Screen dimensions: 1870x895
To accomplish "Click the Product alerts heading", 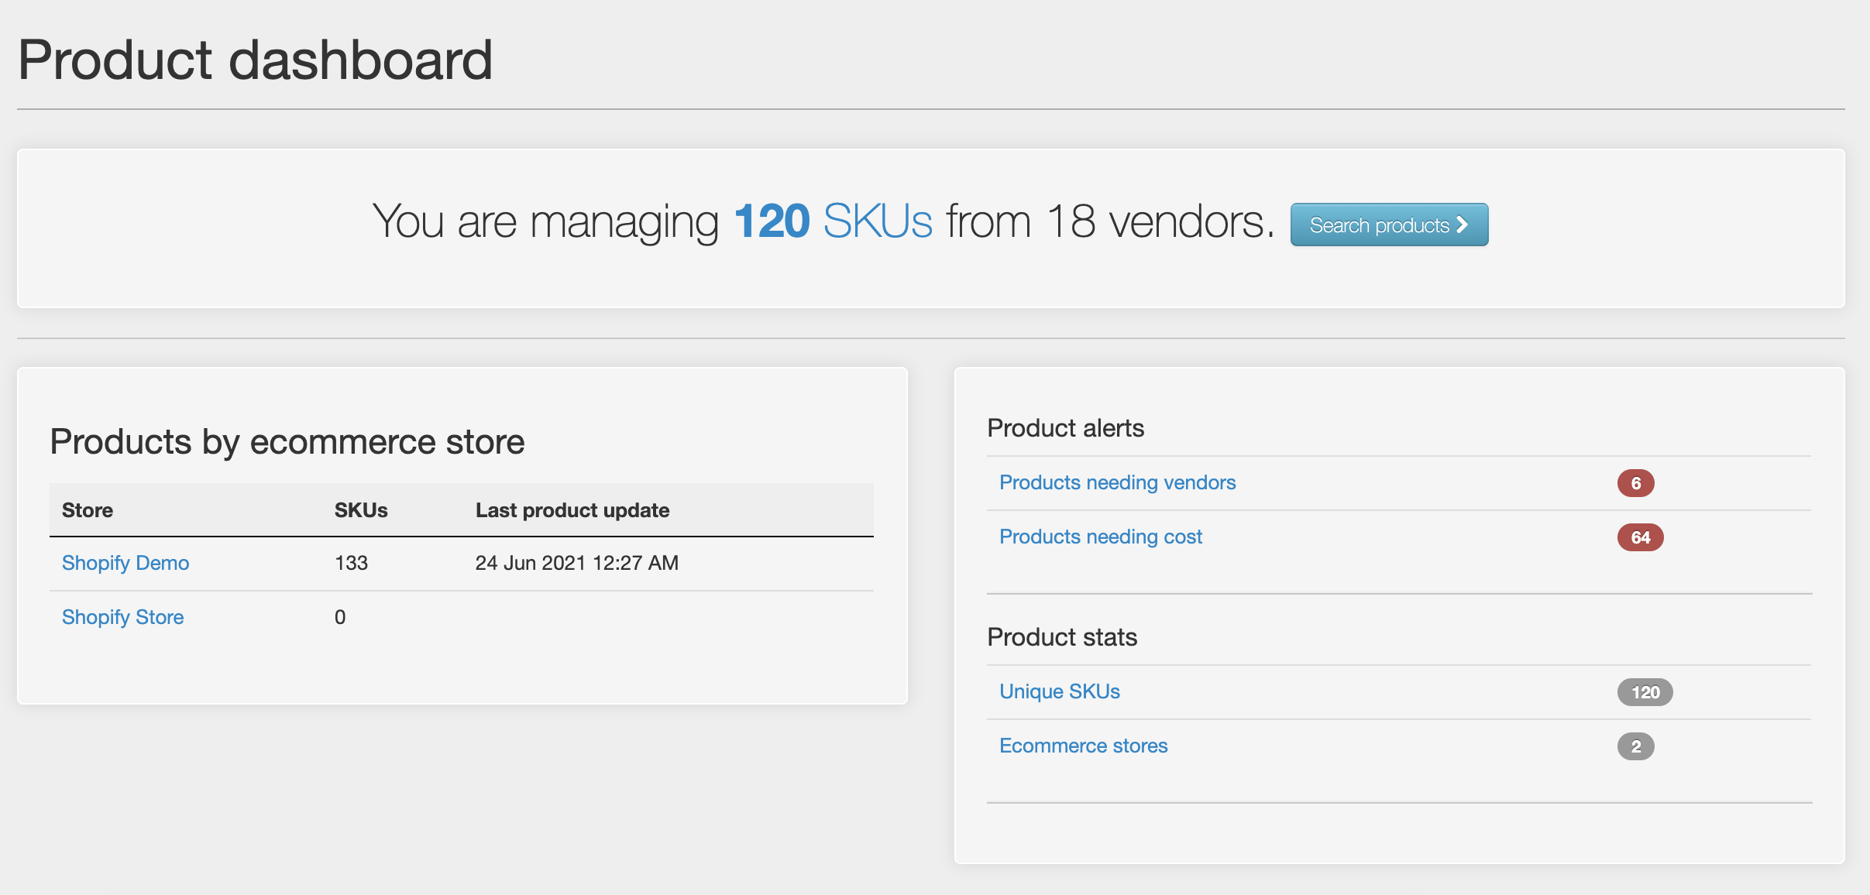I will [1065, 428].
